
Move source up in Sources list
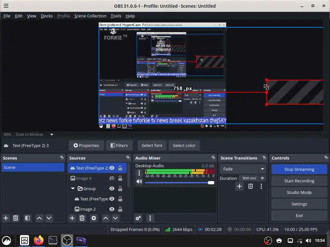106,218
